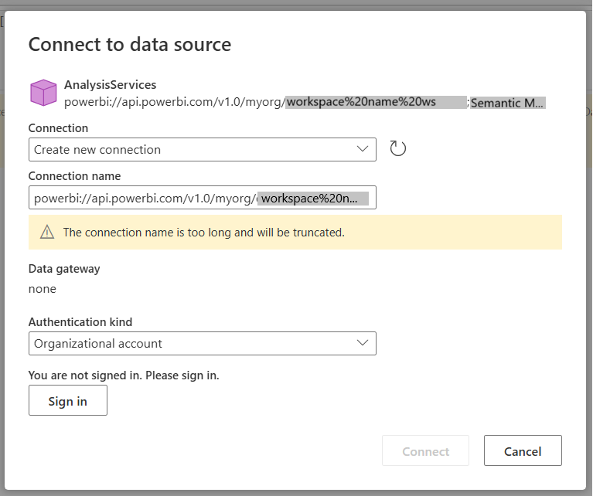
Task: Click the Connection name label
Action: (x=74, y=176)
